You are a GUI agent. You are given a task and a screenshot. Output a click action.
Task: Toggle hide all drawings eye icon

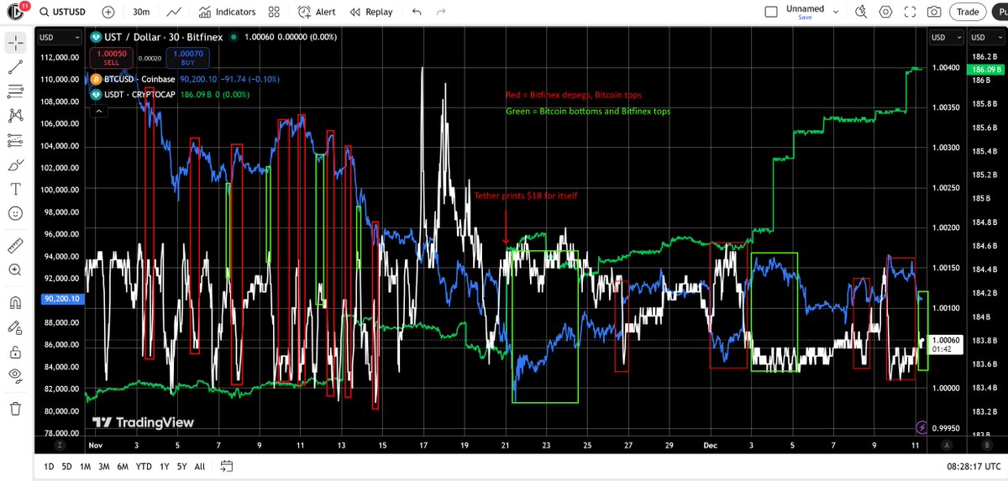15,376
